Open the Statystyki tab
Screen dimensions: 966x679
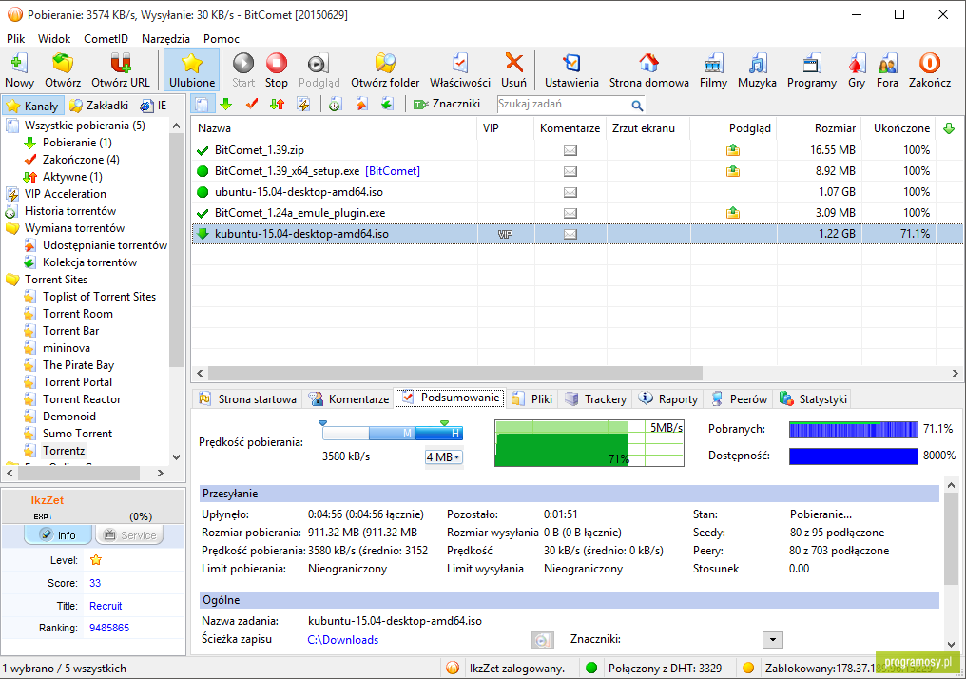pos(813,399)
